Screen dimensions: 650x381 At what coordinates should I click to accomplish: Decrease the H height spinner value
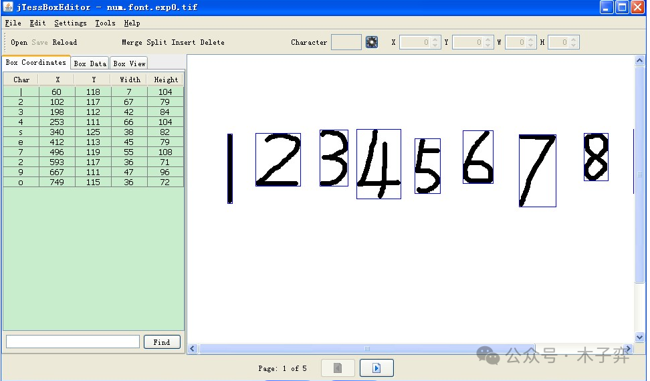pyautogui.click(x=574, y=45)
